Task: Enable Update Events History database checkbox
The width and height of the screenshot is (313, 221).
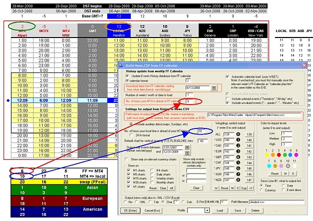Action: point(127,76)
